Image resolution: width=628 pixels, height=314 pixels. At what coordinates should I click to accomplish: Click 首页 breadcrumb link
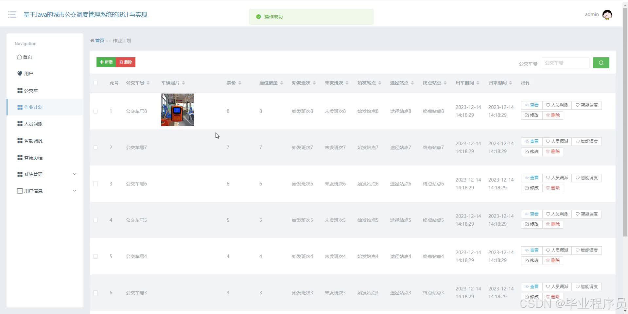click(100, 41)
